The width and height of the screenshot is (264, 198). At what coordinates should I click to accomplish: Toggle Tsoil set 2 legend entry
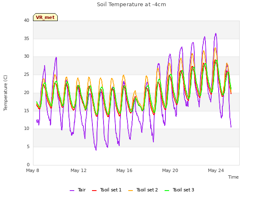tap(143, 190)
